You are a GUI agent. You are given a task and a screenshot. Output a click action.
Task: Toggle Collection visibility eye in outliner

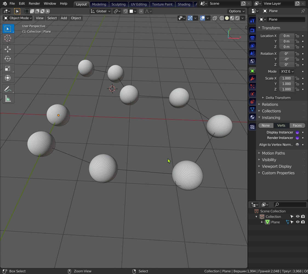298,216
